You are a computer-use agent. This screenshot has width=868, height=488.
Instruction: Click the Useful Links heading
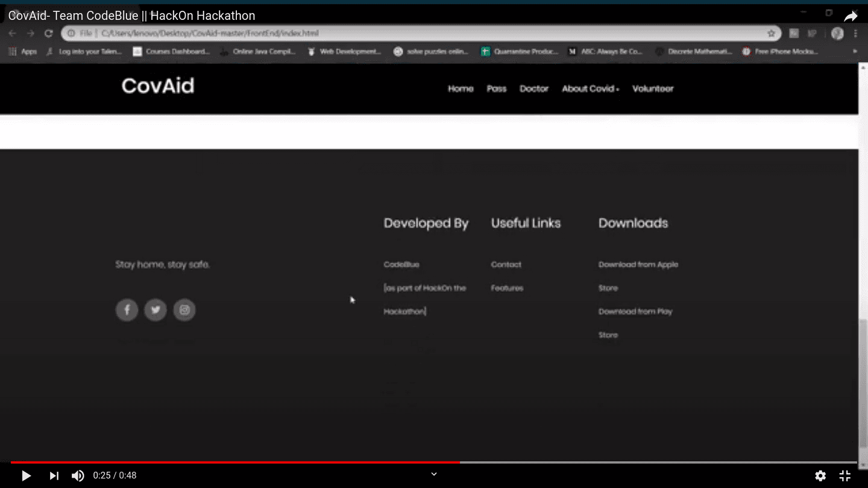click(x=526, y=223)
